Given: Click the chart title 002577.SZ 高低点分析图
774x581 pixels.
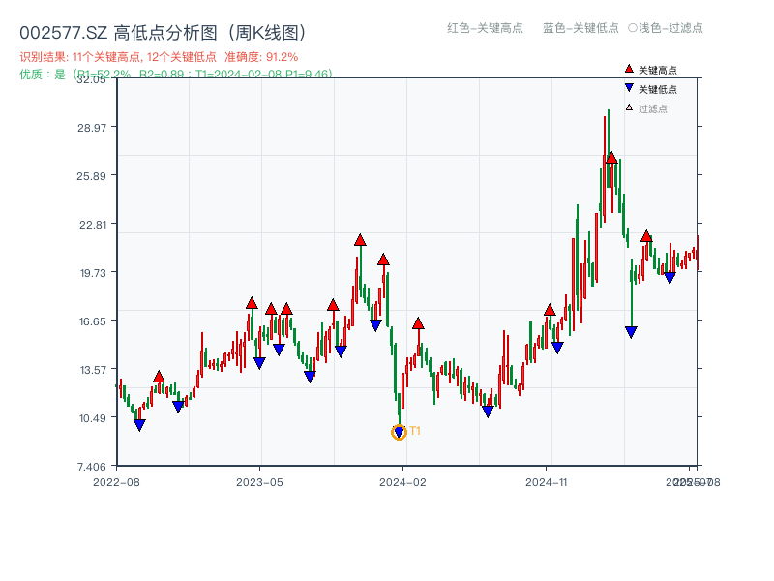Looking at the screenshot, I should pos(163,33).
